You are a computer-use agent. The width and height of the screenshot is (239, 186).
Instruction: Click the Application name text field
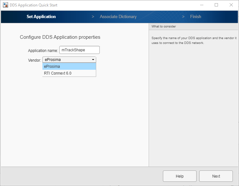point(79,50)
